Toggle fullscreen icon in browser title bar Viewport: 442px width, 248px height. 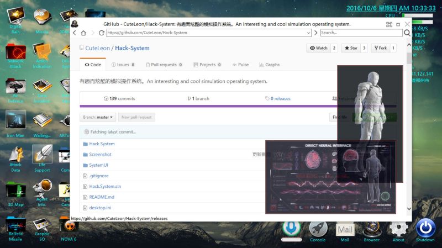coord(389,24)
